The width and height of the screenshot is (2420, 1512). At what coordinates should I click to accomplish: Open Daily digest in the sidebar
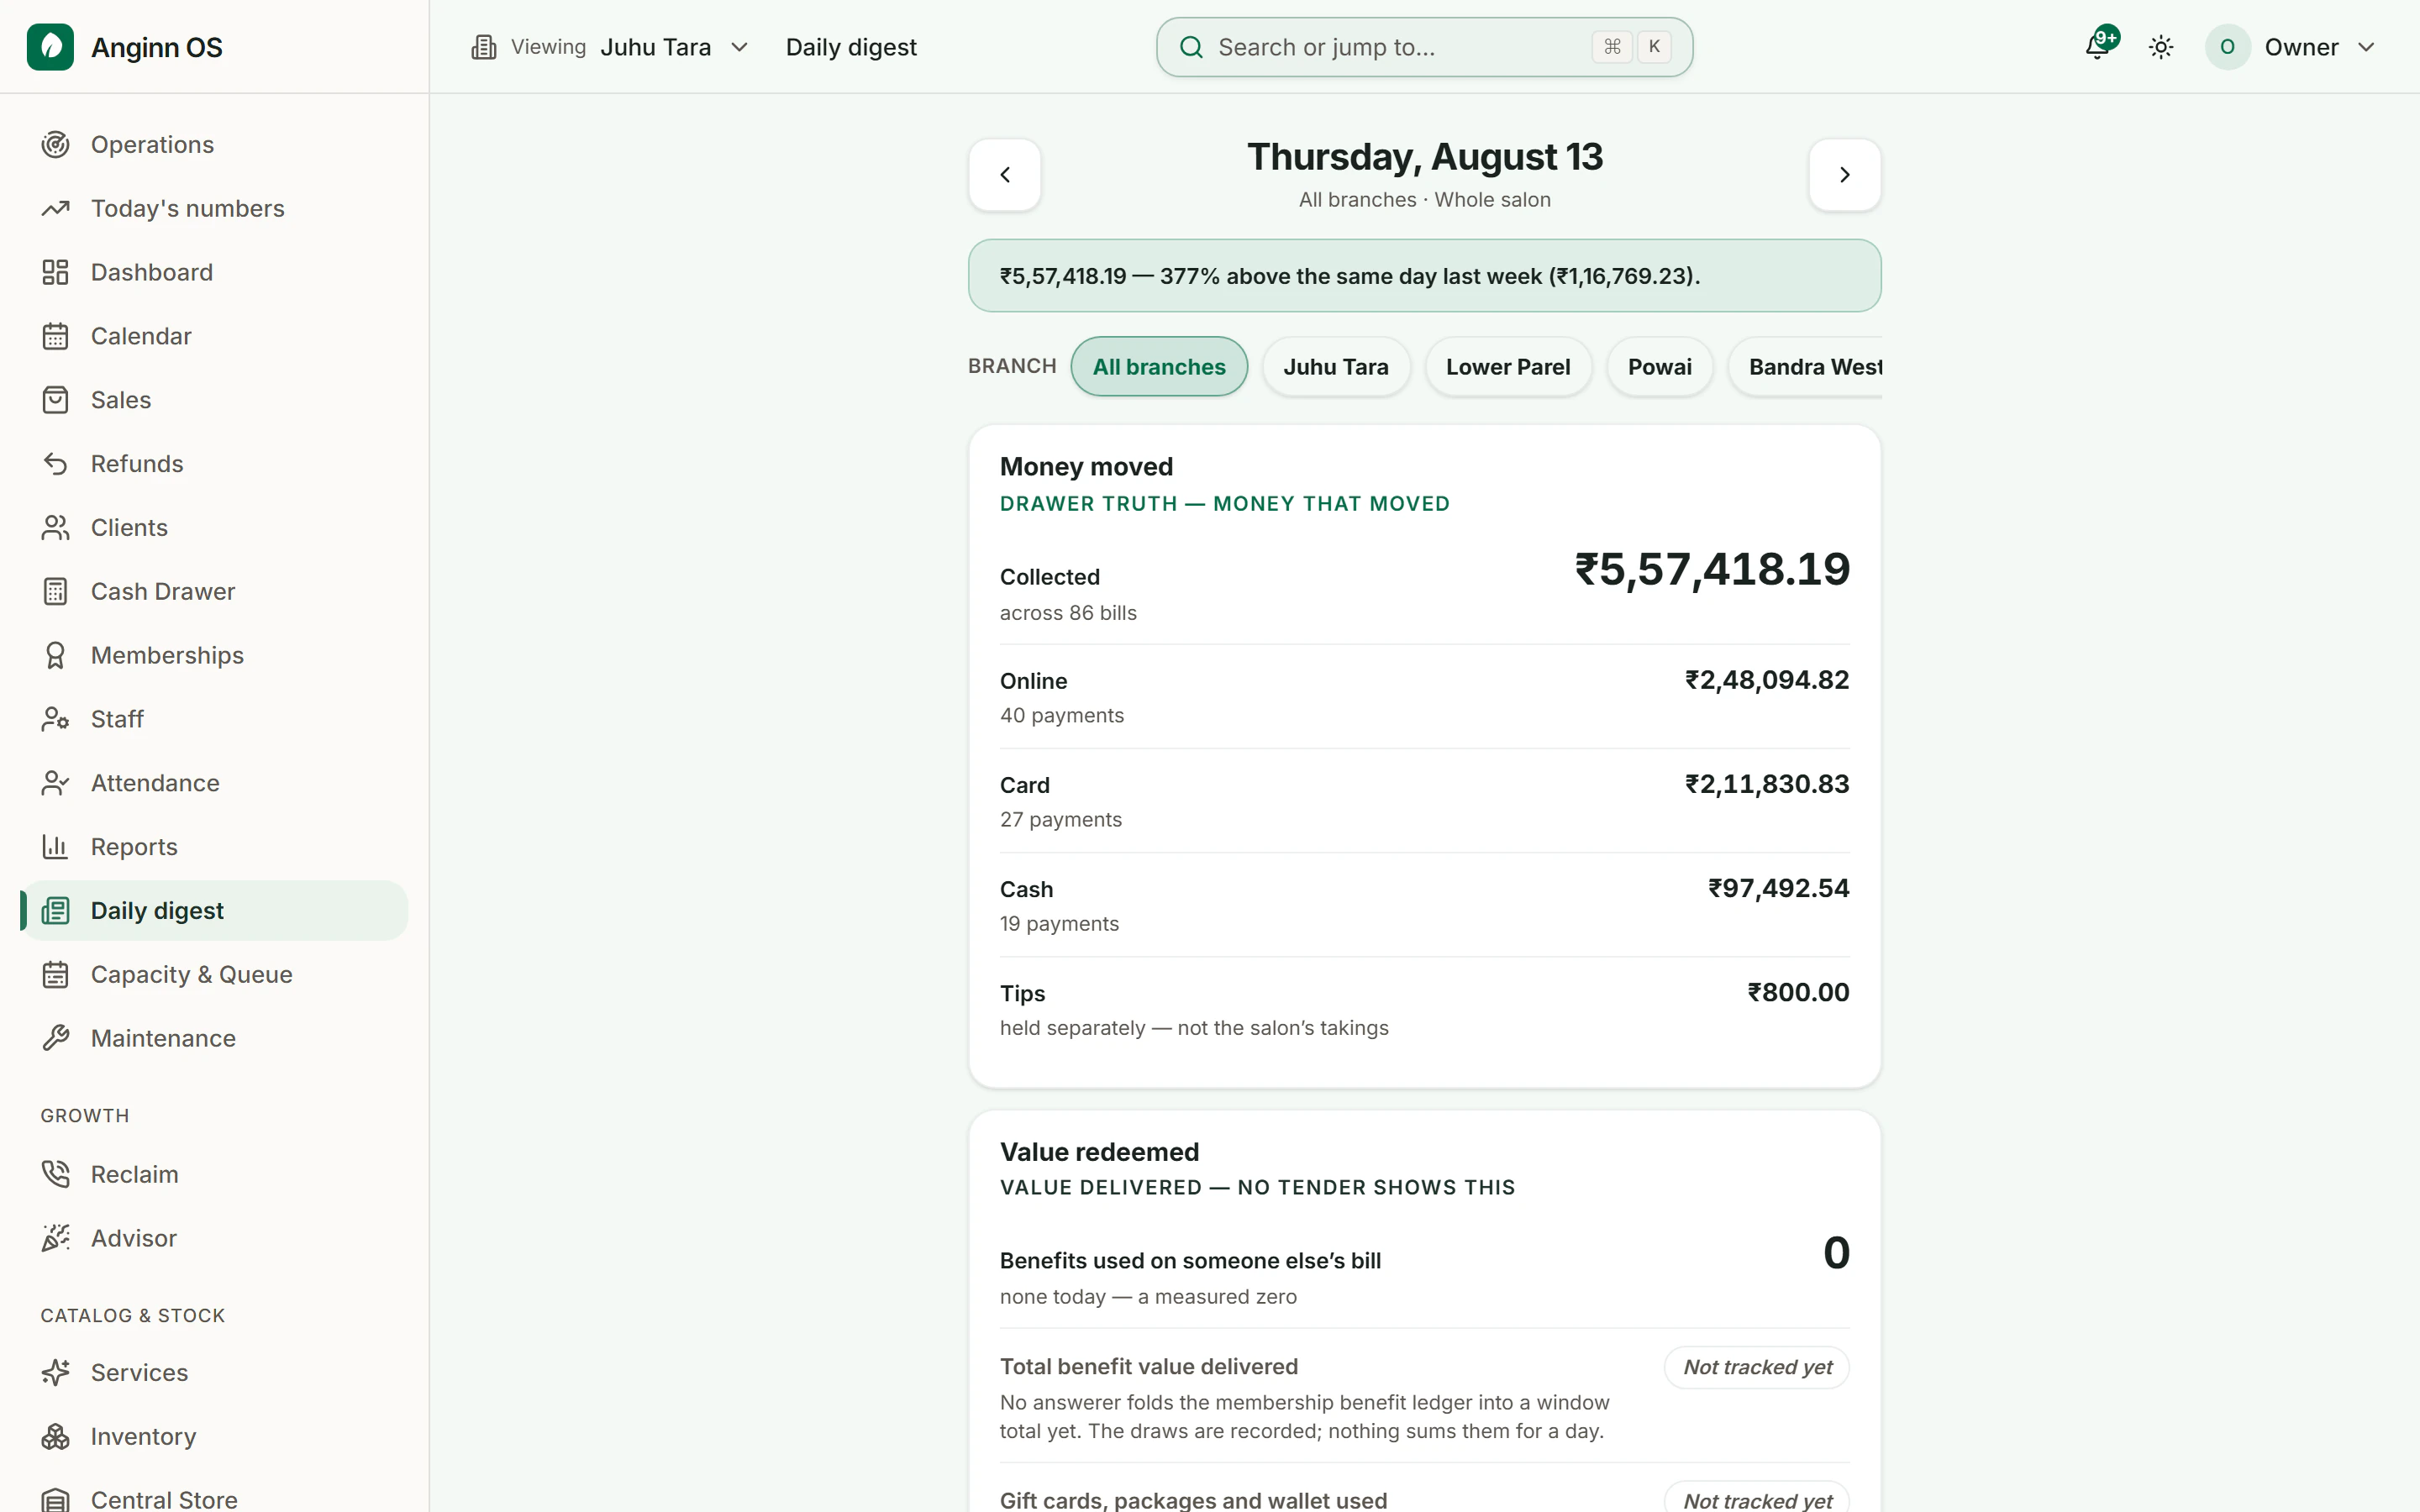point(214,911)
